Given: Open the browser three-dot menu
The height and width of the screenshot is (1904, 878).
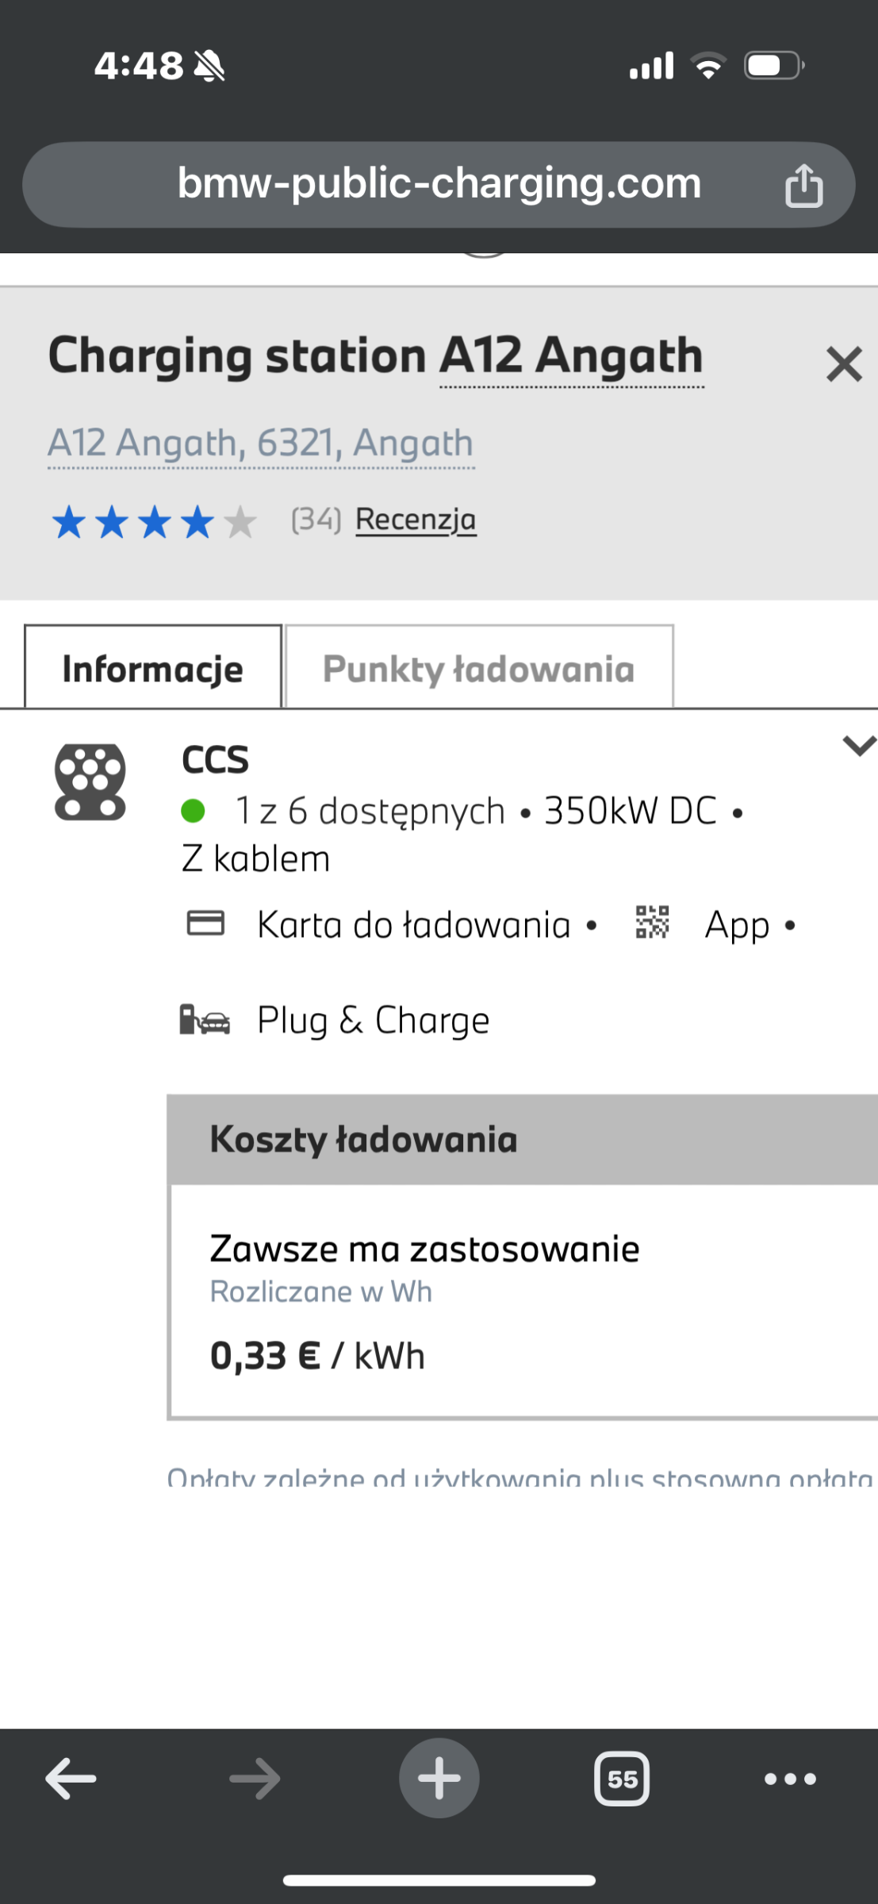Looking at the screenshot, I should 790,1779.
